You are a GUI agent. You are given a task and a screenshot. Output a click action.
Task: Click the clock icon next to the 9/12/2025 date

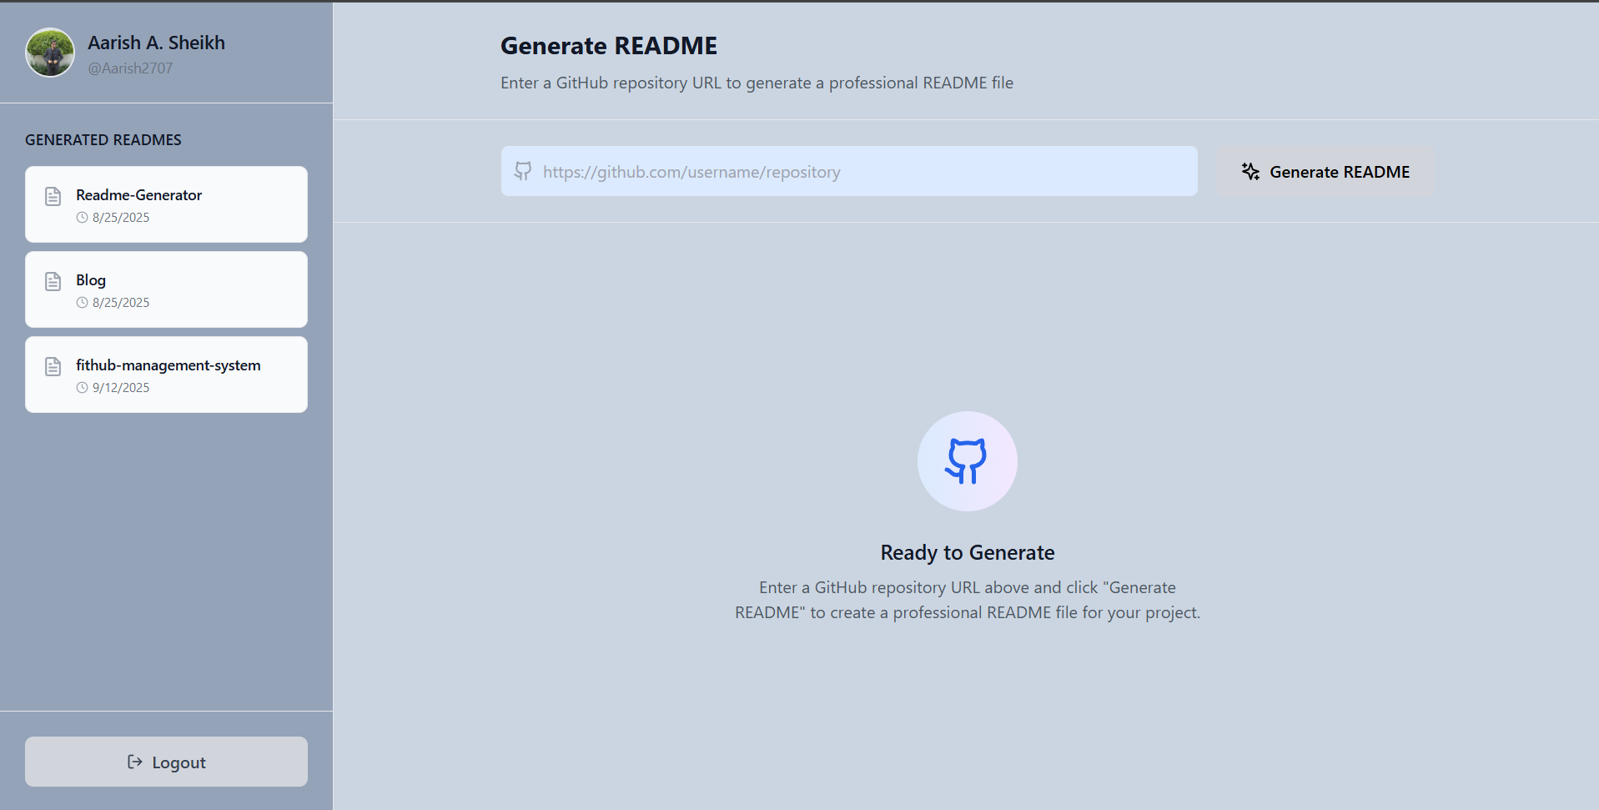pyautogui.click(x=82, y=388)
